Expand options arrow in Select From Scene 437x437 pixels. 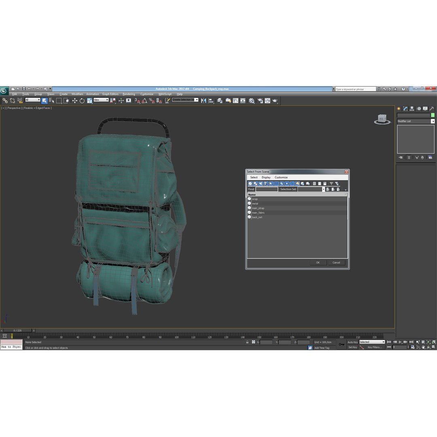pos(346,190)
